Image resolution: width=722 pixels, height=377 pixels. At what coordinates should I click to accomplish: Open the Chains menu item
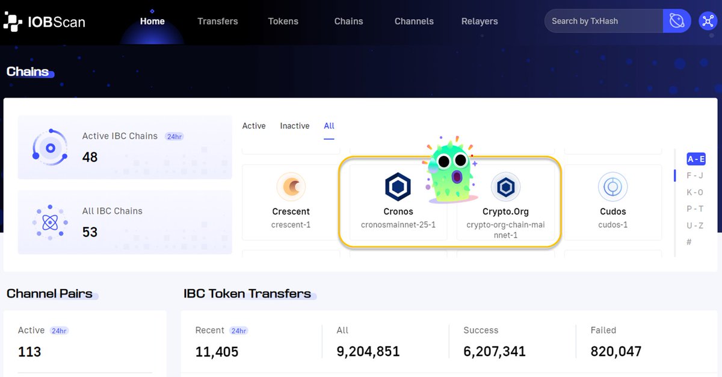[349, 21]
